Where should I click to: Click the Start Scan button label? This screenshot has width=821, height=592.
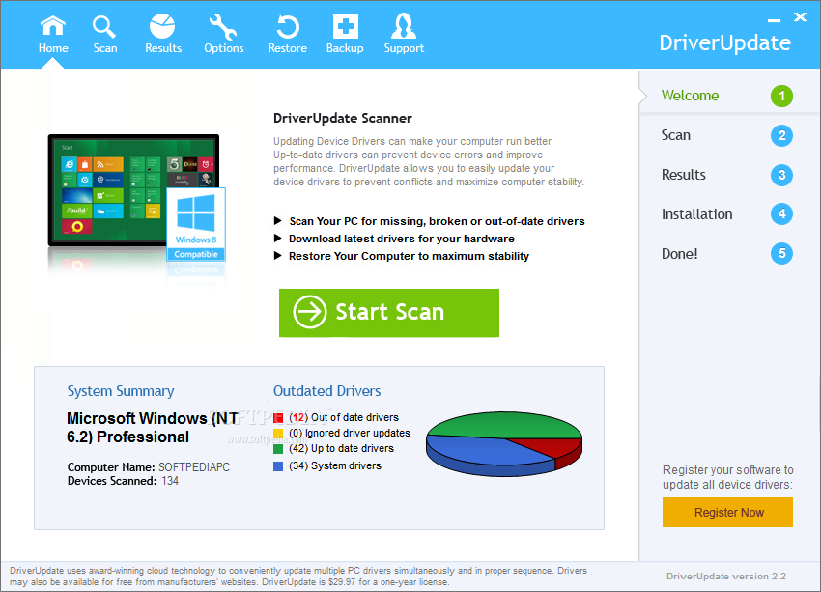pos(389,312)
